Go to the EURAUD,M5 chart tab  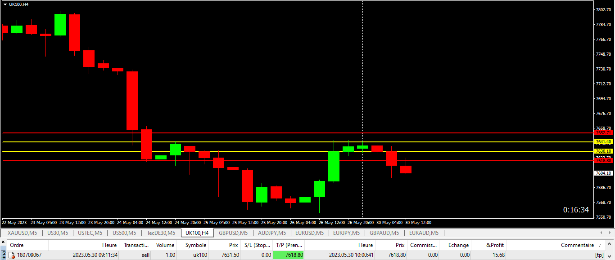pos(424,233)
